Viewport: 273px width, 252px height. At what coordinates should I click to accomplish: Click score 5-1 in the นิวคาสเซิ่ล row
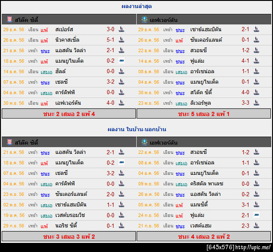pos(111,40)
